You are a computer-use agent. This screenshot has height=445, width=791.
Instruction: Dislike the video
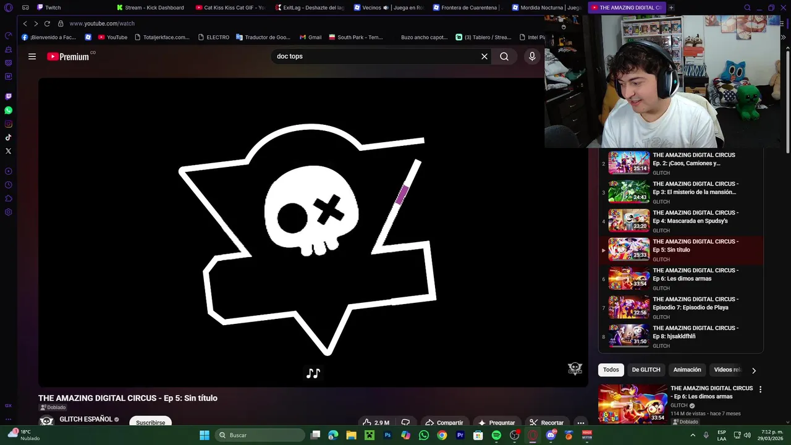[x=405, y=423]
